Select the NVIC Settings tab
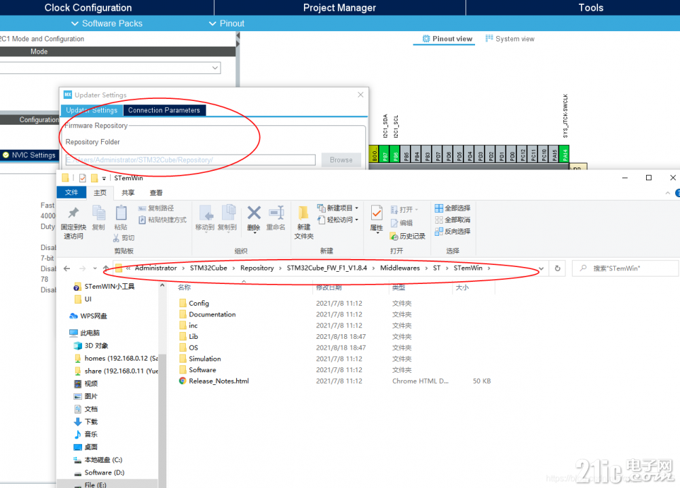680x488 pixels. click(29, 155)
